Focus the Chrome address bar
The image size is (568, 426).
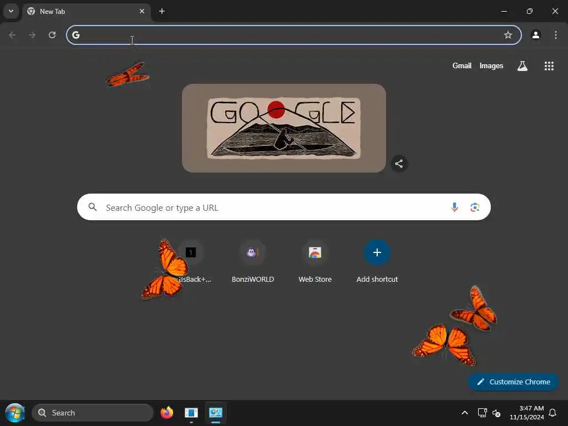(294, 35)
